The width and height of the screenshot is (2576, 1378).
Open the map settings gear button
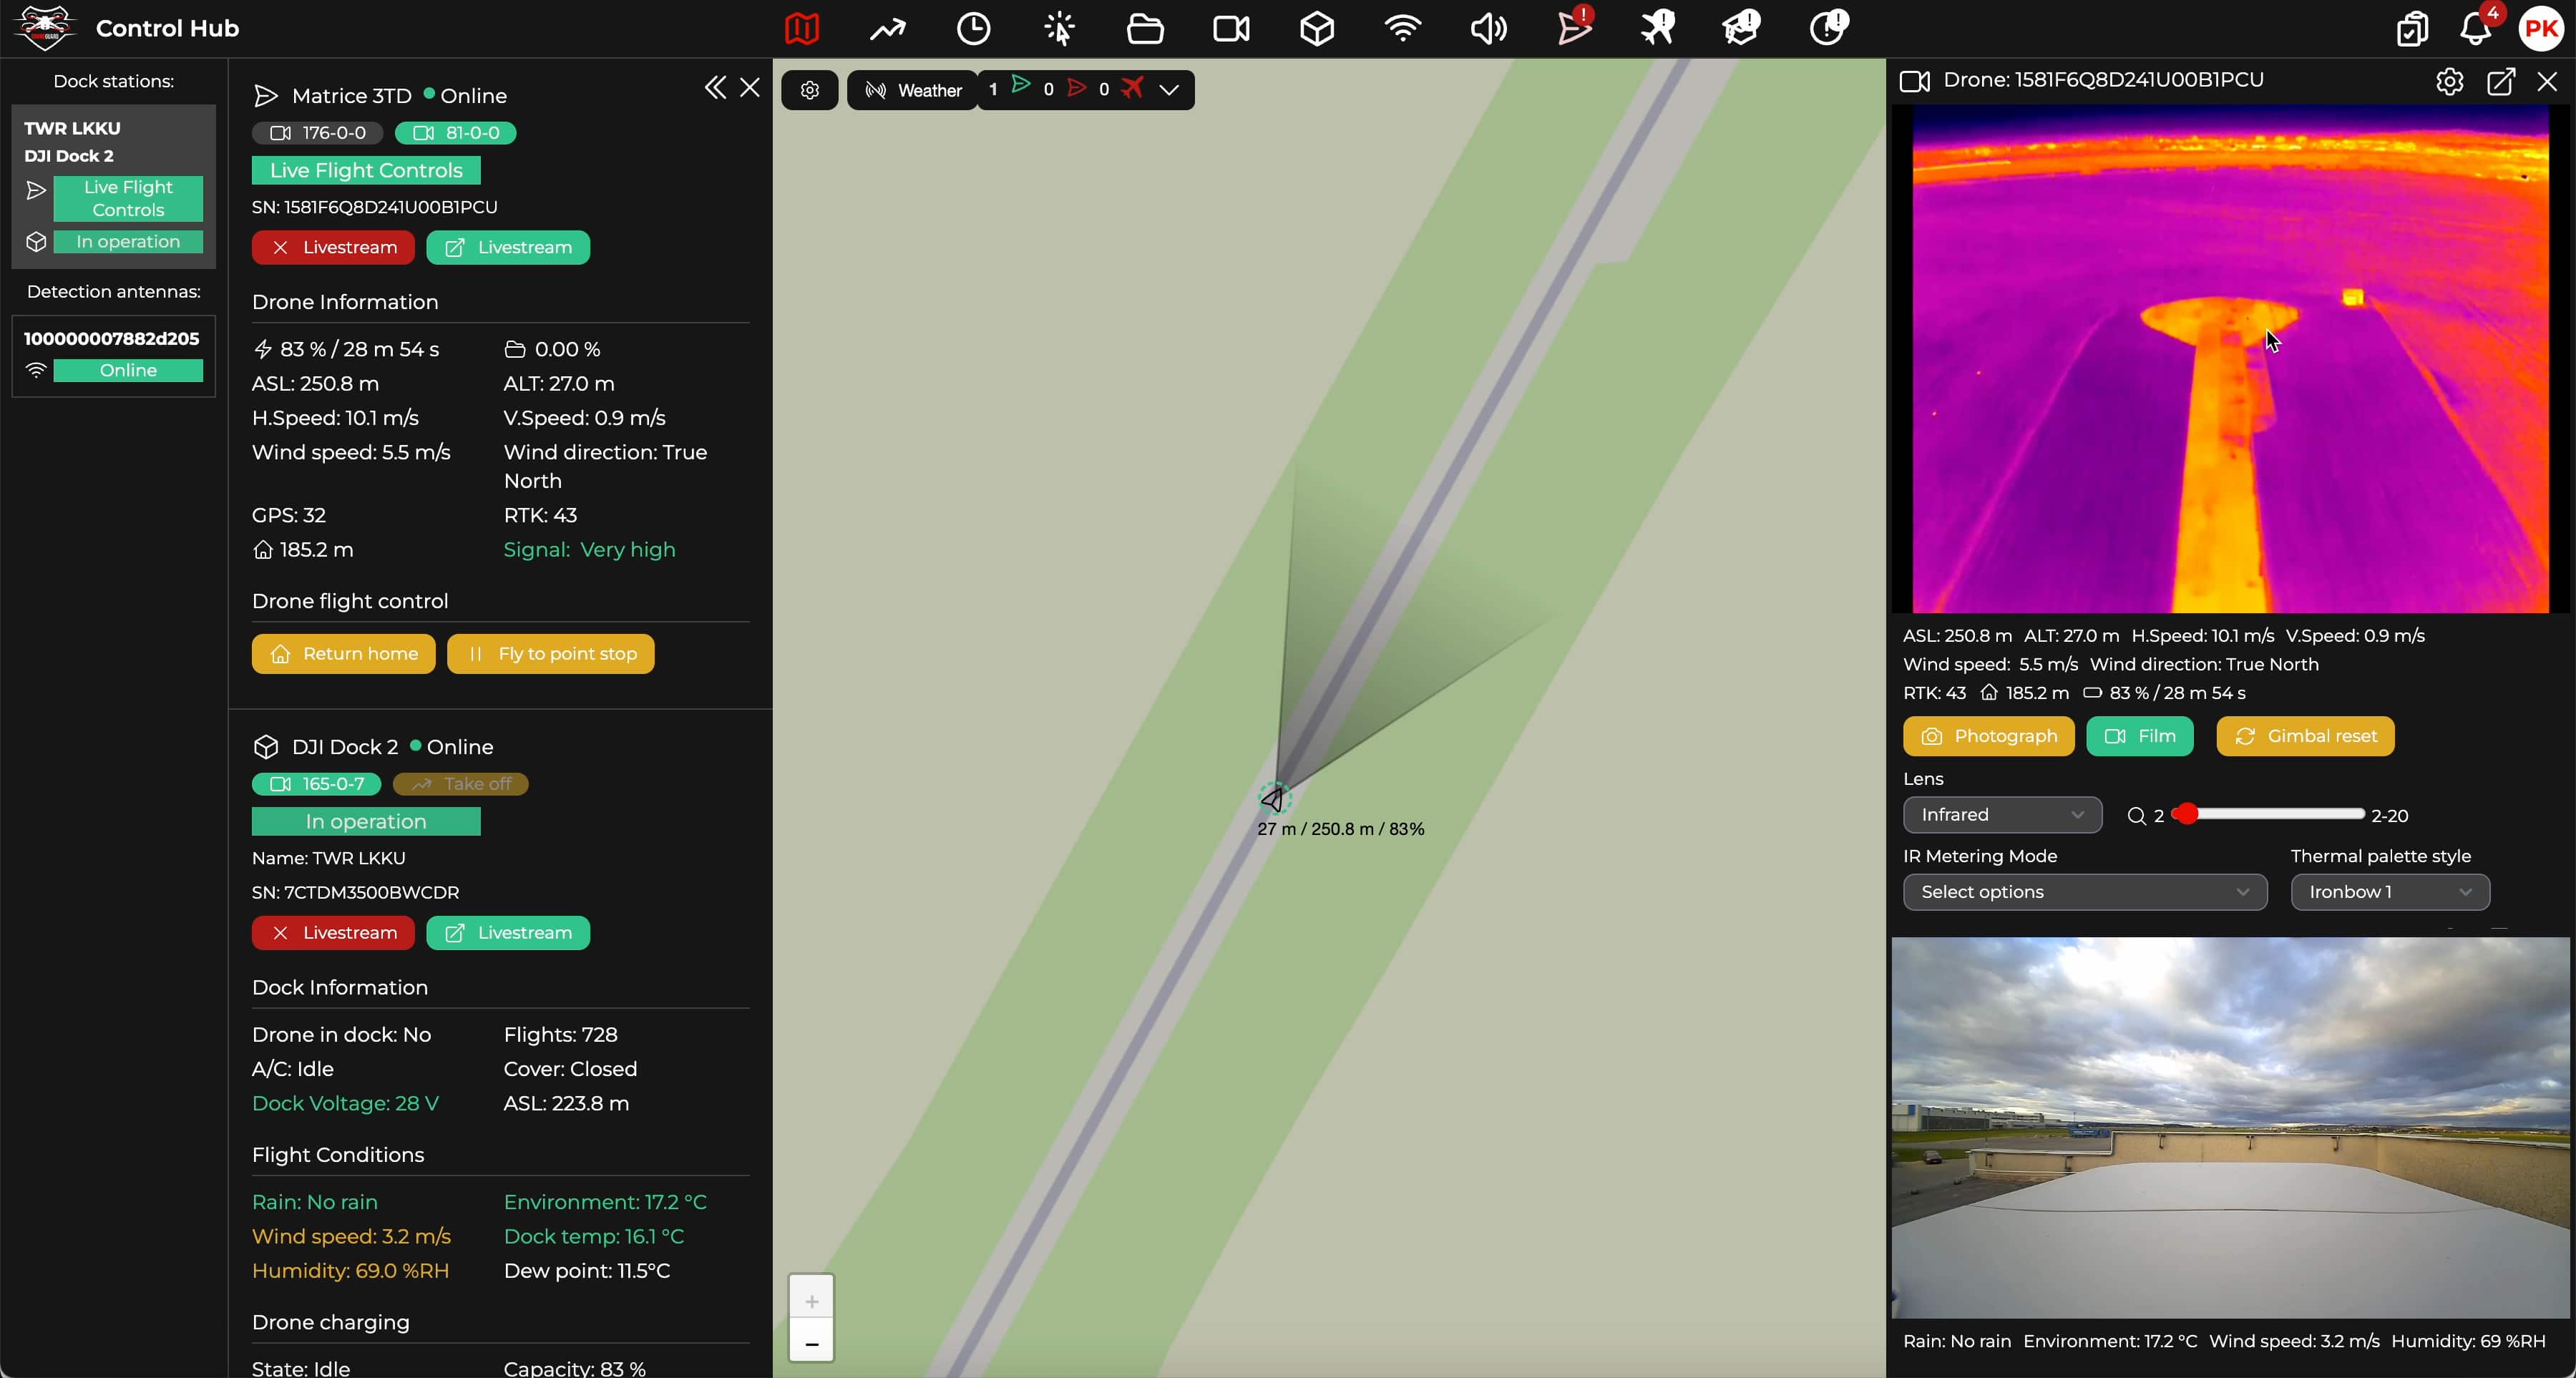click(810, 90)
